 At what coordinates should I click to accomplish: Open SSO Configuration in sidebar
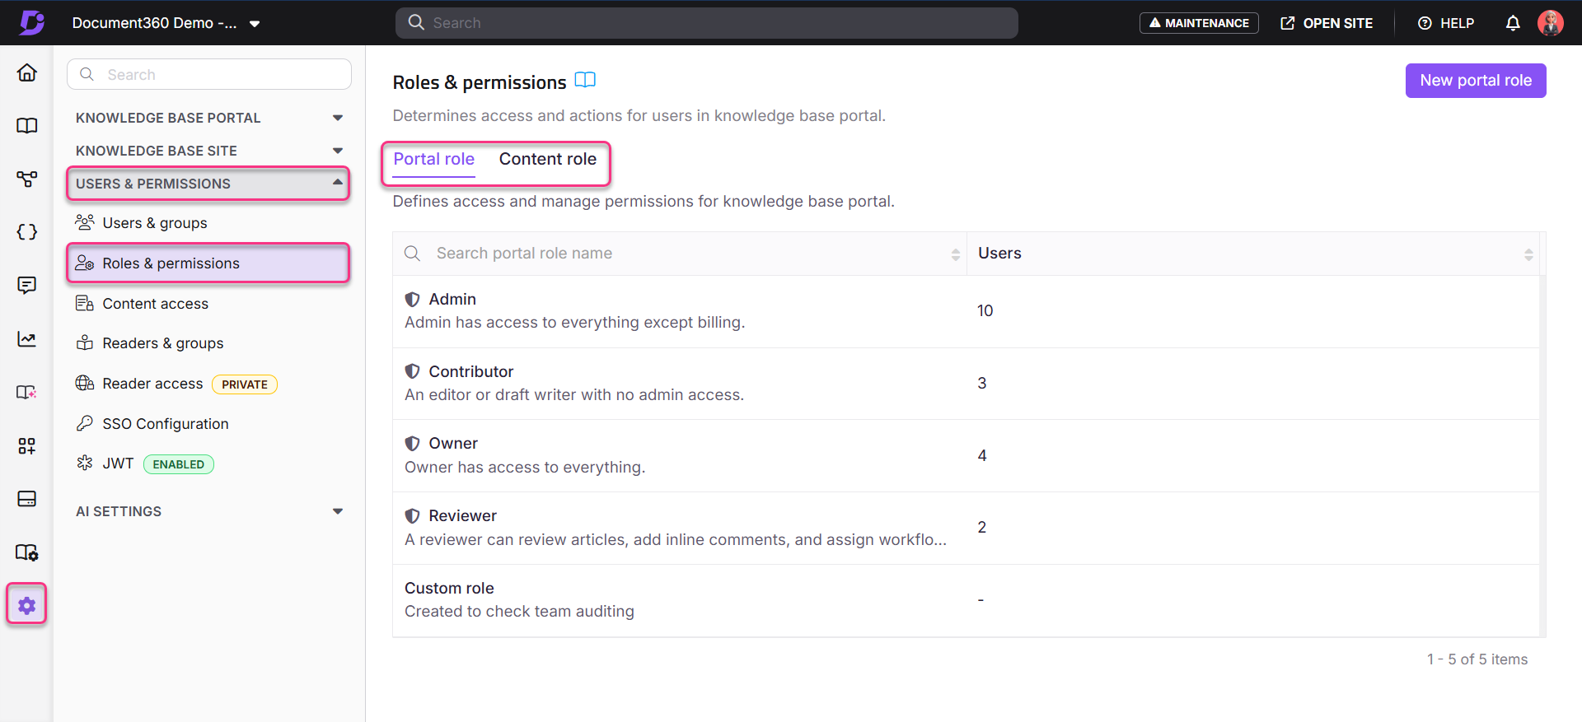point(208,424)
